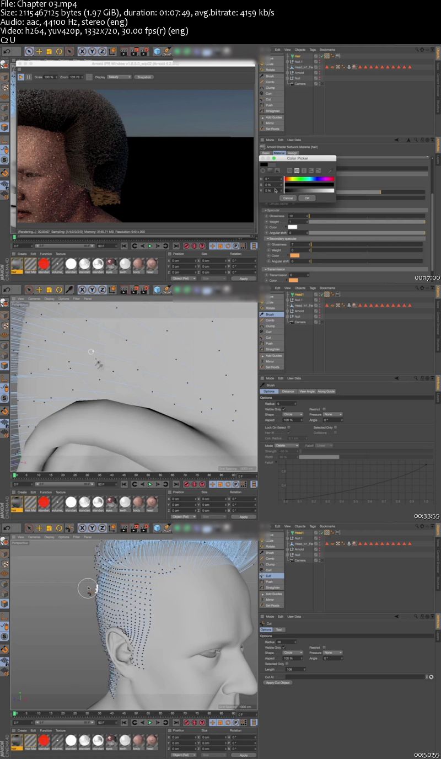Toggle the Y axis lock in 00:50:55 toolbar
The width and height of the screenshot is (441, 759).
92,528
